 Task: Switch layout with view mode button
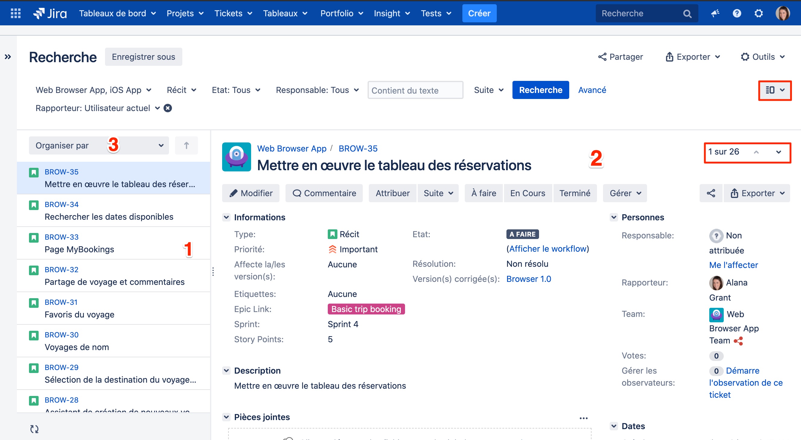pos(774,90)
